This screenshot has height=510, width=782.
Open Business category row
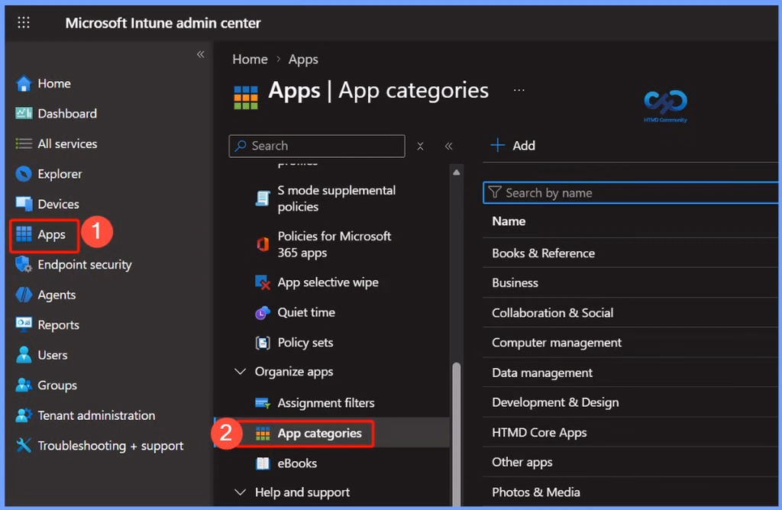(630, 282)
